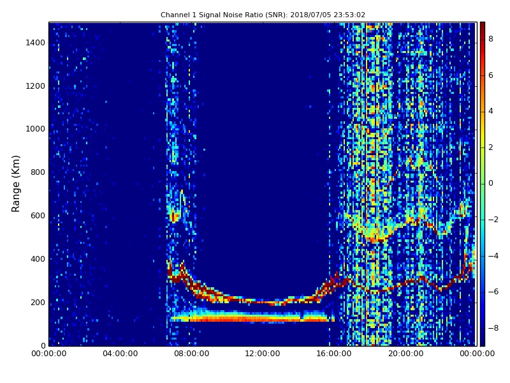The height and width of the screenshot is (383, 510).
Task: Click the 12:00:00 time tick label
Action: point(263,354)
